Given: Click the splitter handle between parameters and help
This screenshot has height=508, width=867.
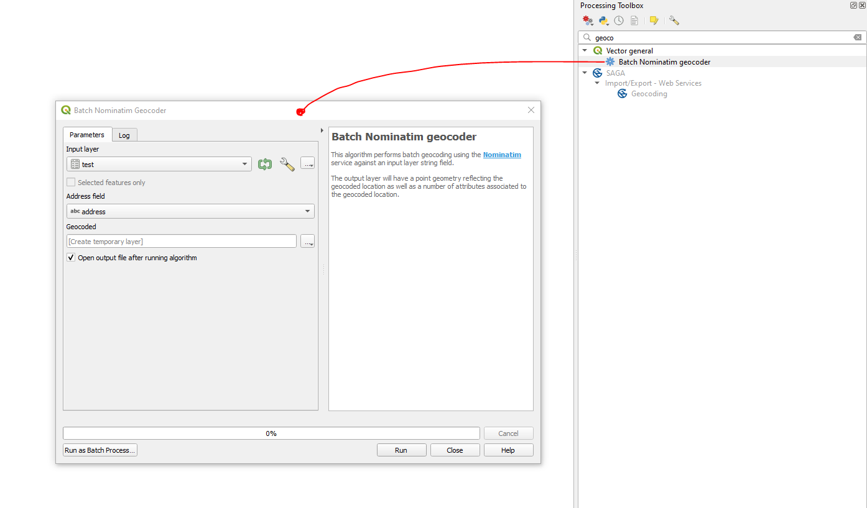Looking at the screenshot, I should (323, 270).
